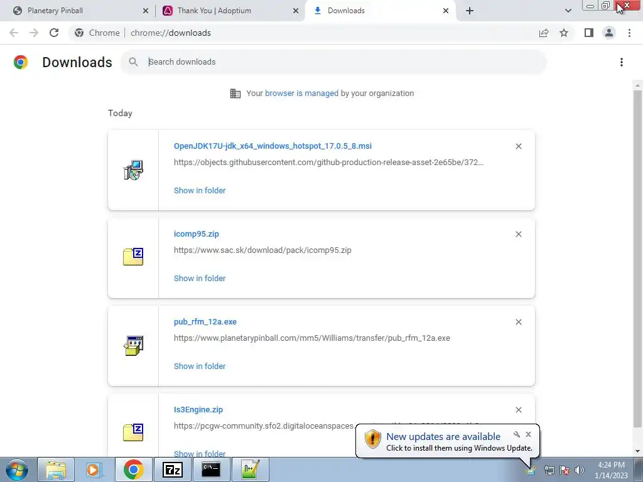Click the browser back arrow
The height and width of the screenshot is (482, 643).
pyautogui.click(x=14, y=33)
